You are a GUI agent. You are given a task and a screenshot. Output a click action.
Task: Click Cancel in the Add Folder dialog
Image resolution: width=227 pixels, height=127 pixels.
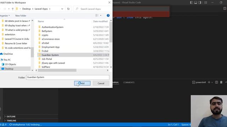point(101,83)
